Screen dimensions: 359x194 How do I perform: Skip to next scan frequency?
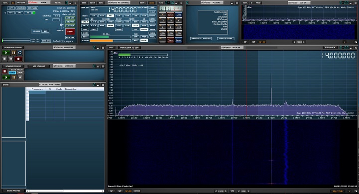pos(20,77)
